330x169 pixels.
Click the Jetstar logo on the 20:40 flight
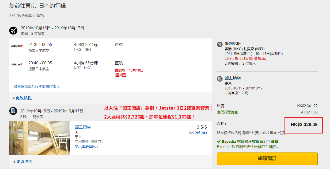[x=17, y=64]
